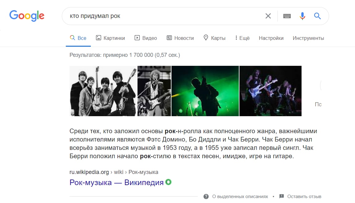
Task: Select the Все tab
Action: coord(78,38)
